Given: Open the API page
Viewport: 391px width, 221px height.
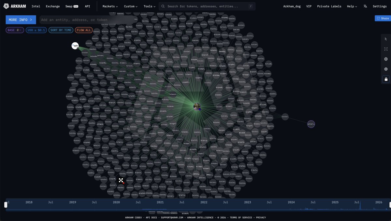Looking at the screenshot, I should pyautogui.click(x=87, y=6).
